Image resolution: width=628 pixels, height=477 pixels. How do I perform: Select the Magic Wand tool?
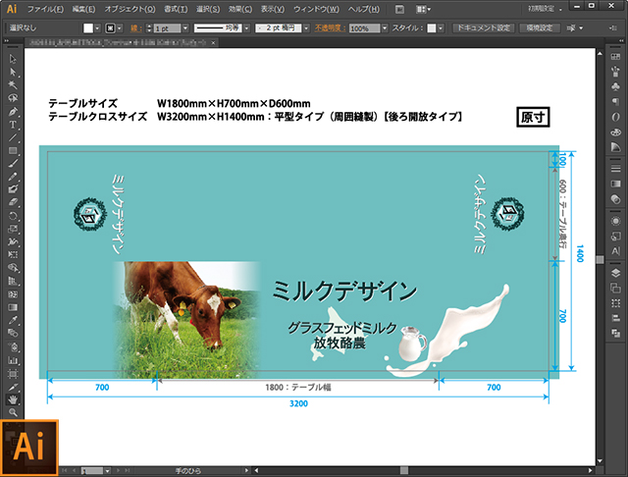13,85
